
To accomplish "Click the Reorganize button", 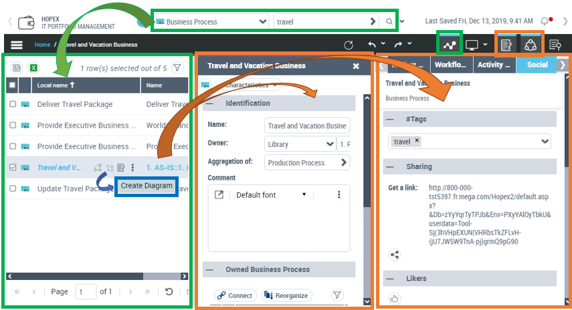I will (x=286, y=295).
